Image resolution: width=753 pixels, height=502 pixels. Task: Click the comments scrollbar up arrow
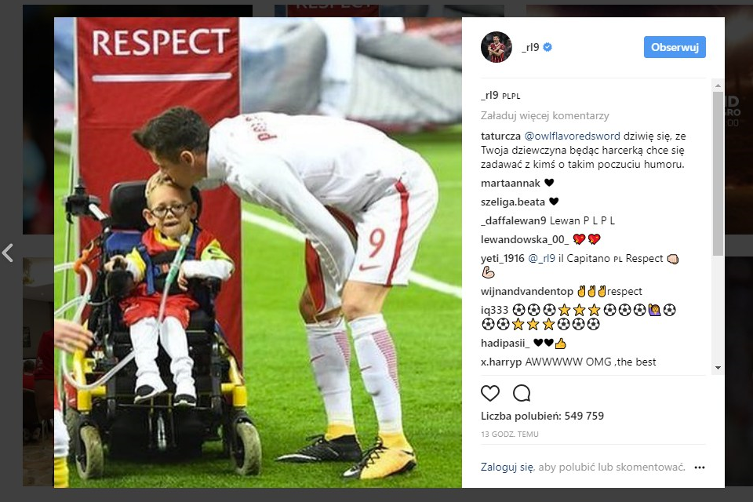pyautogui.click(x=718, y=85)
